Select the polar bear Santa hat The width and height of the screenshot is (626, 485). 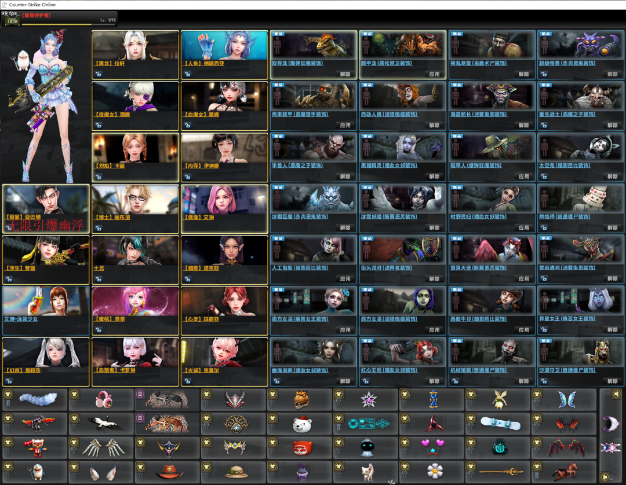[302, 424]
